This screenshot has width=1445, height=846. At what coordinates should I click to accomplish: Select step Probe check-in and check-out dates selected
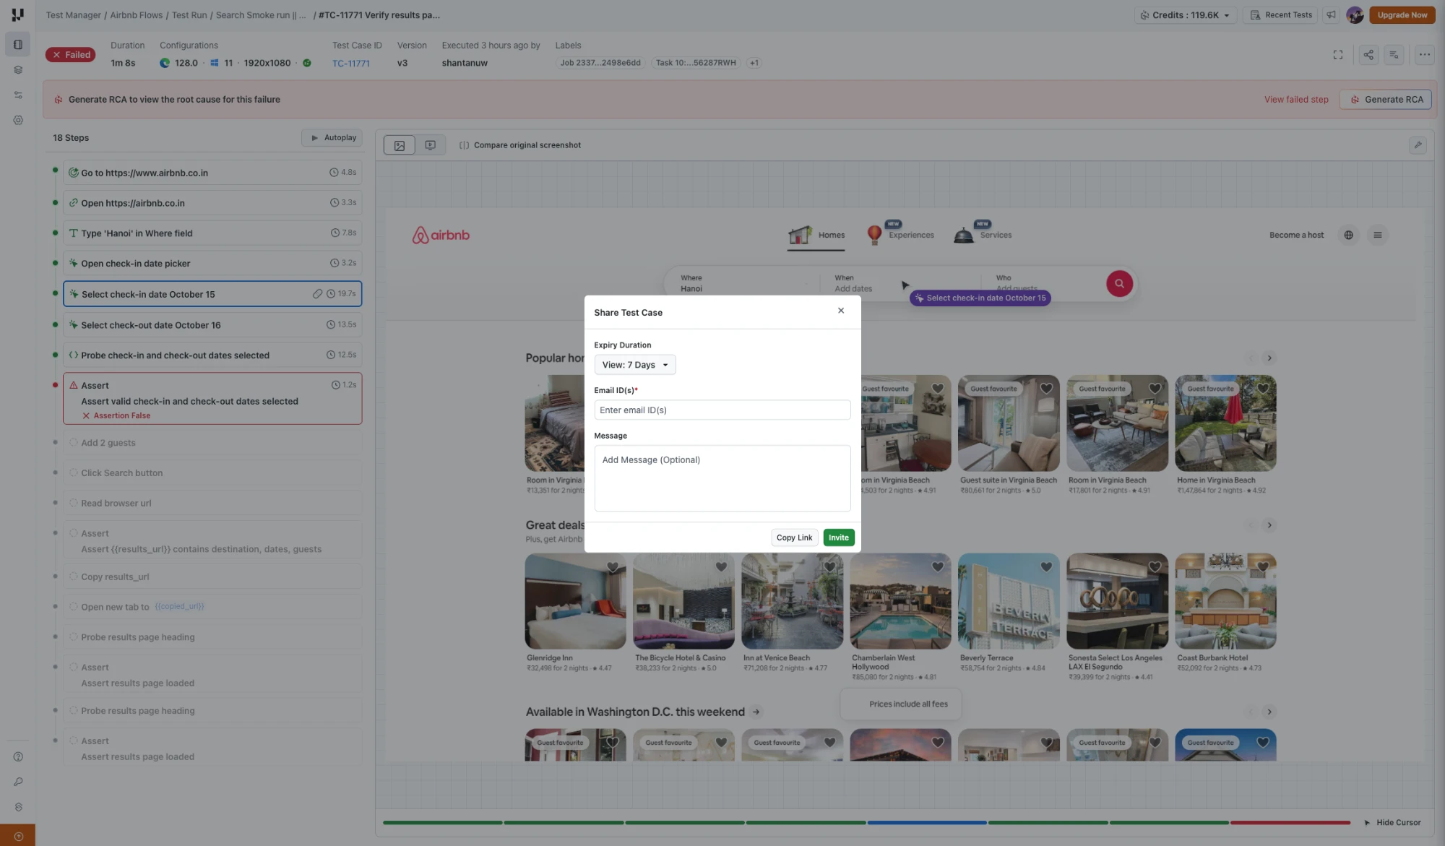coord(212,355)
